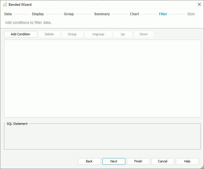Go to the Data wizard step

(x=8, y=14)
